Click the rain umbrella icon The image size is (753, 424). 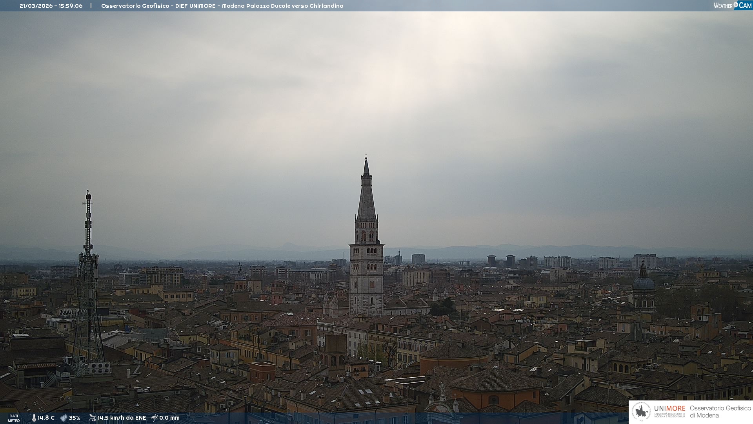click(x=155, y=418)
